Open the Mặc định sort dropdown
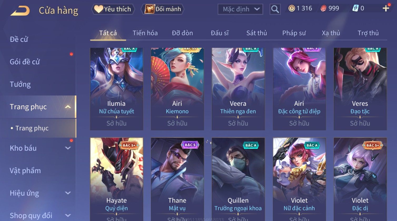This screenshot has height=221, width=397. pos(240,9)
